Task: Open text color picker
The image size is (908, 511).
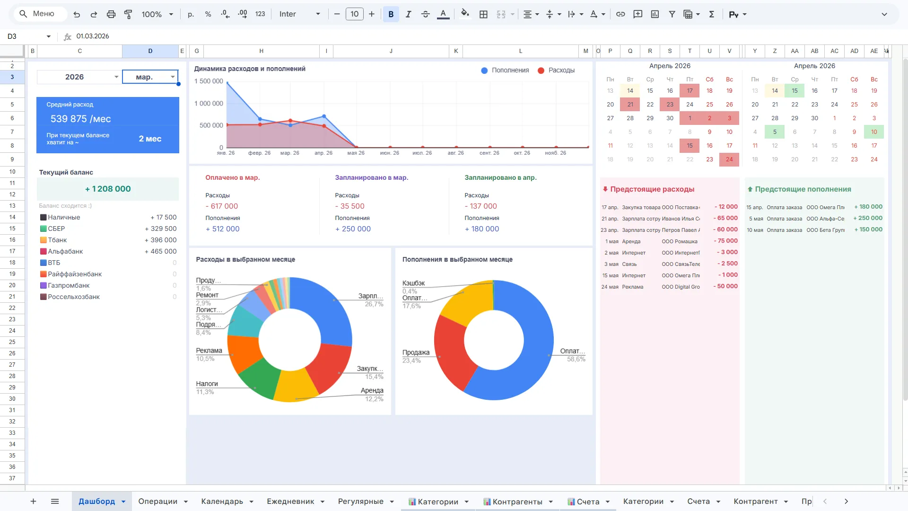Action: (x=443, y=14)
